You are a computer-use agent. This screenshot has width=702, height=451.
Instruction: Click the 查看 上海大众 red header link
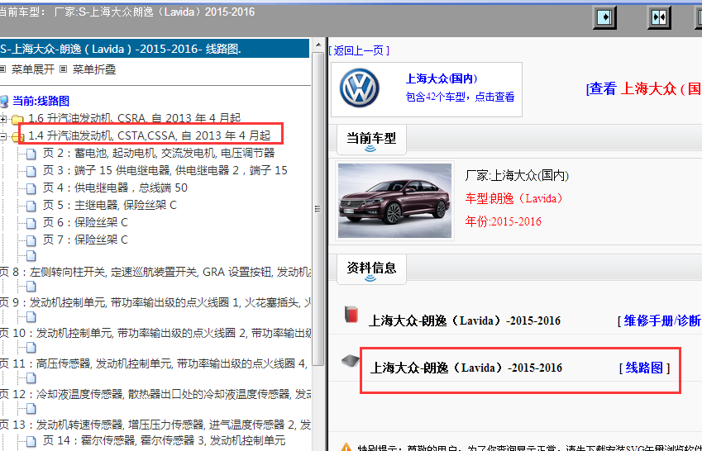pos(644,89)
